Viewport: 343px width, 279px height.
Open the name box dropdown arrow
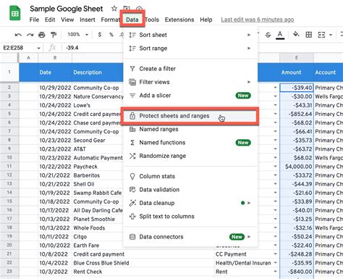tap(38, 48)
